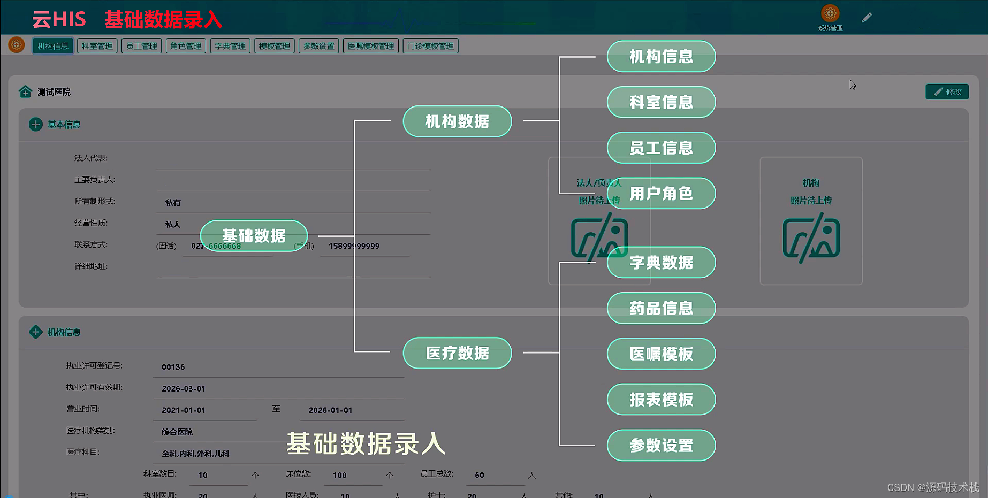Click the orange gear icon left of the tab bar
The width and height of the screenshot is (988, 498).
coord(16,45)
